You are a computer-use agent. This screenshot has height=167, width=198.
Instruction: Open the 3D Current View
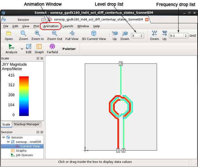pyautogui.click(x=94, y=36)
